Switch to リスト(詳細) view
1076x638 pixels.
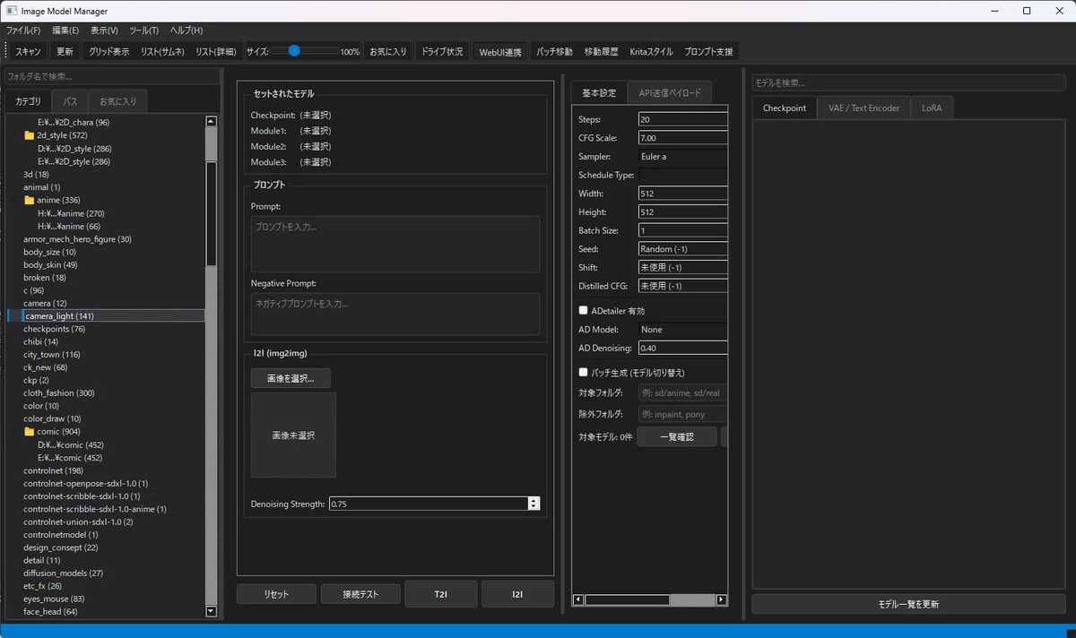coord(215,52)
